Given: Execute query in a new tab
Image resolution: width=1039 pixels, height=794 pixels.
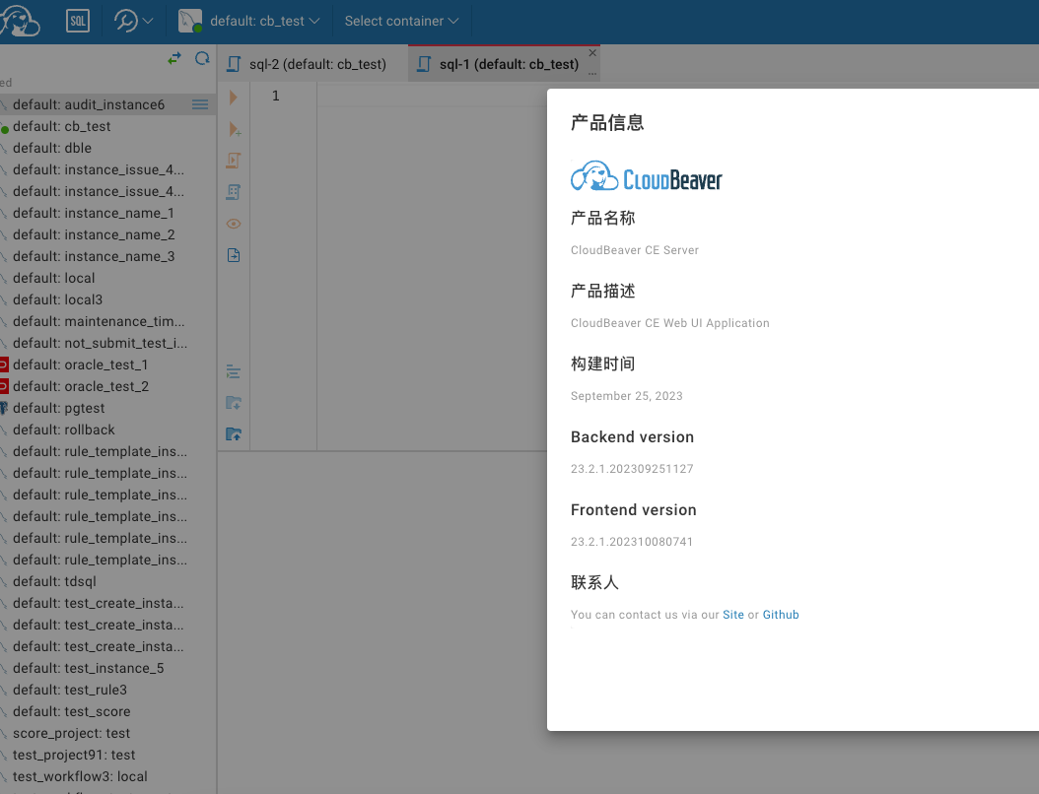Looking at the screenshot, I should coord(234,129).
